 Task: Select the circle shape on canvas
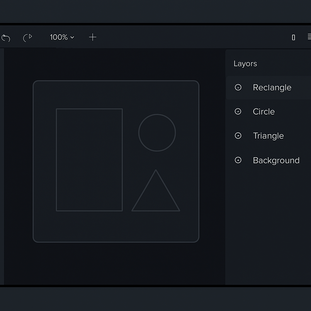coord(157,132)
